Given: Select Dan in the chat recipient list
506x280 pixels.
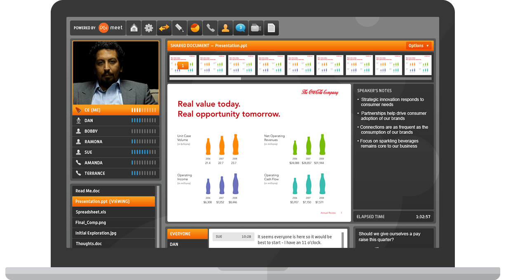Looking at the screenshot, I should pos(187,244).
